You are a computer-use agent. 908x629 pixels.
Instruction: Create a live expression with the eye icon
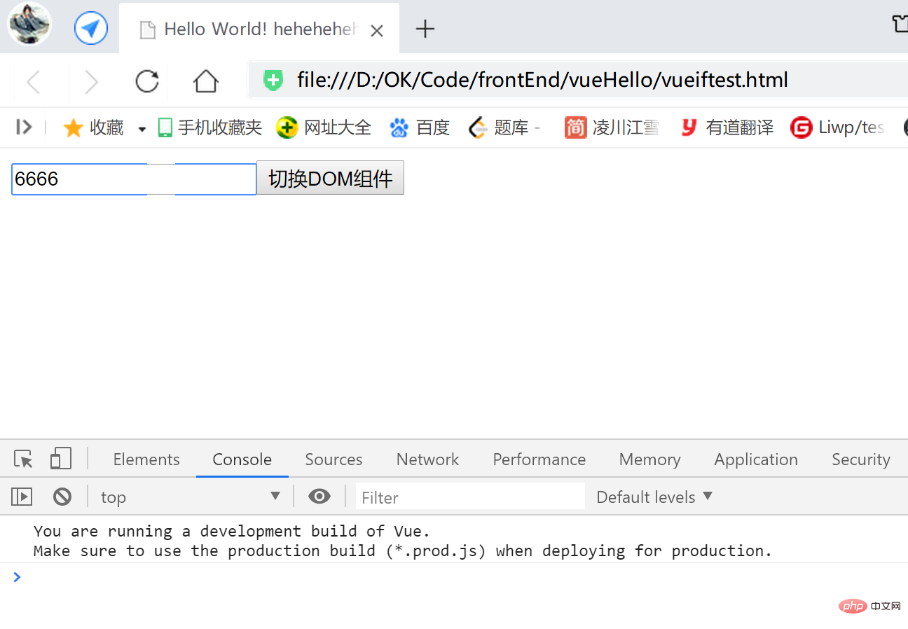(x=319, y=496)
